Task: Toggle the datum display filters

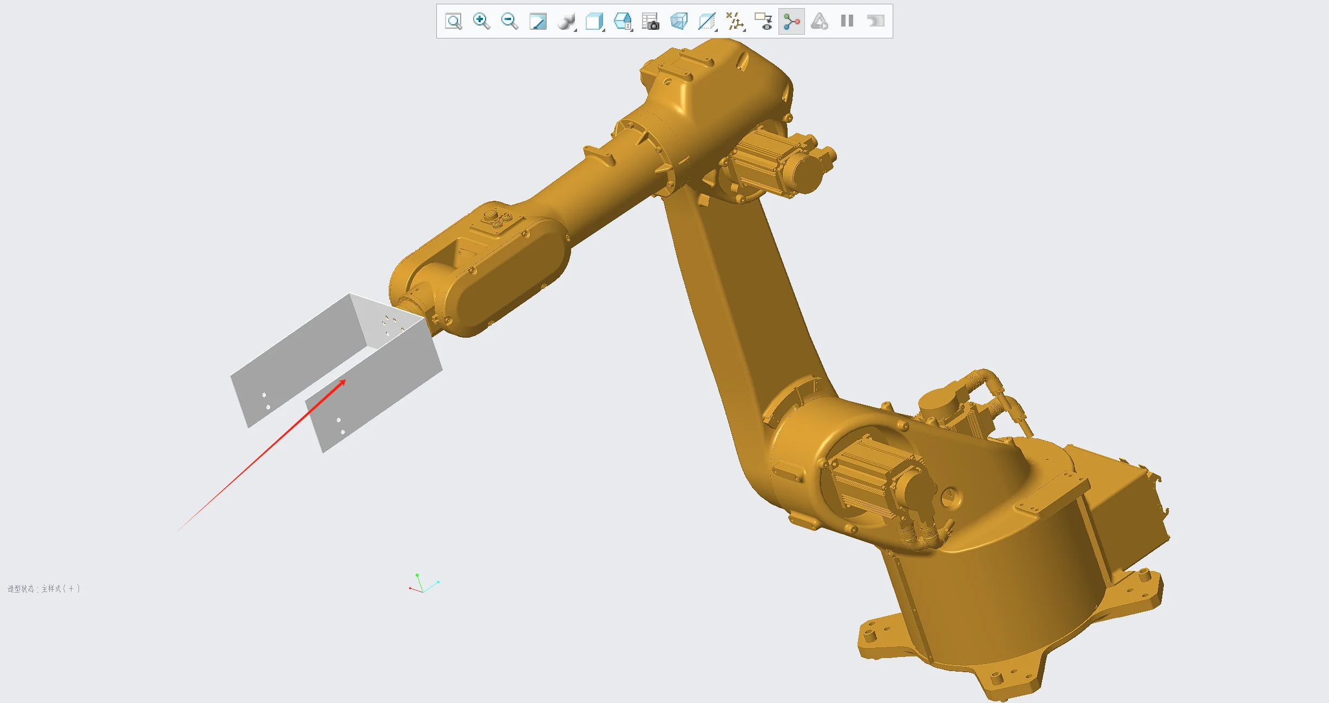Action: [735, 21]
